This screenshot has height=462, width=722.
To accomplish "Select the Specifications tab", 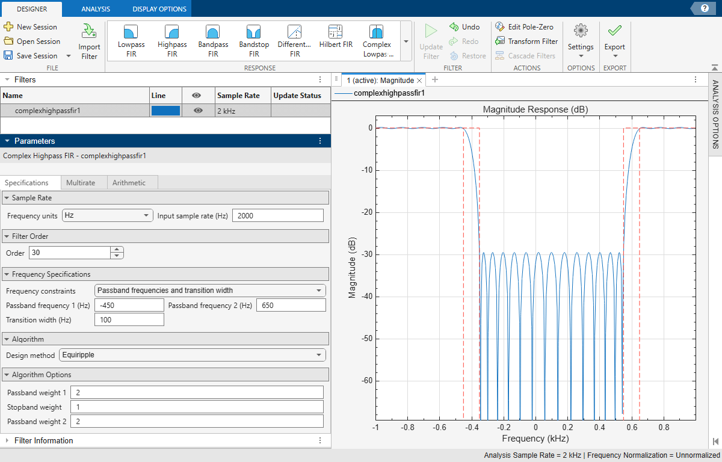I will click(30, 183).
